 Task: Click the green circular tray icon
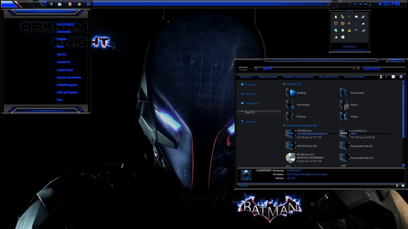343,30
